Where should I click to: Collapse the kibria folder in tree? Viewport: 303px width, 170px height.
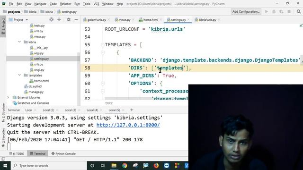19,42
